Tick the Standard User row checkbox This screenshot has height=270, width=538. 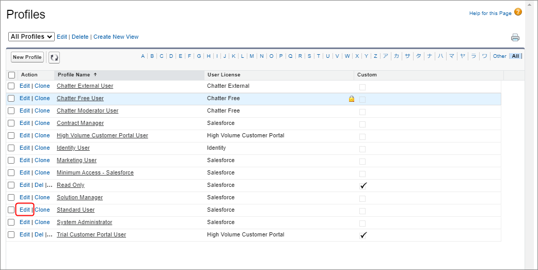[11, 210]
